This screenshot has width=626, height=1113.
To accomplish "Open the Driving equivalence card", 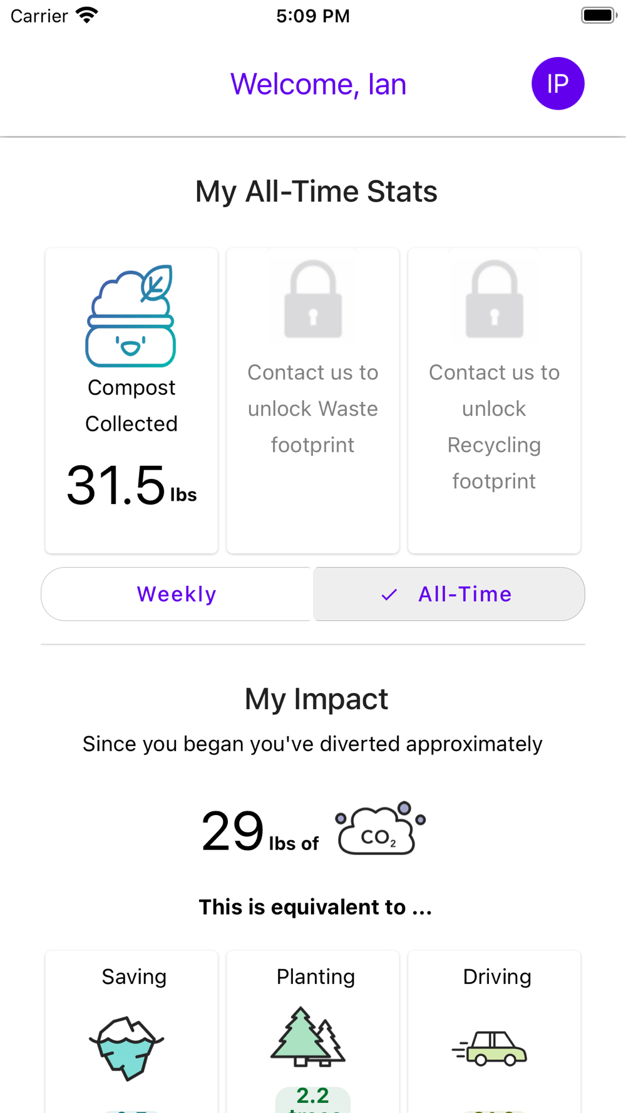I will click(x=495, y=1032).
